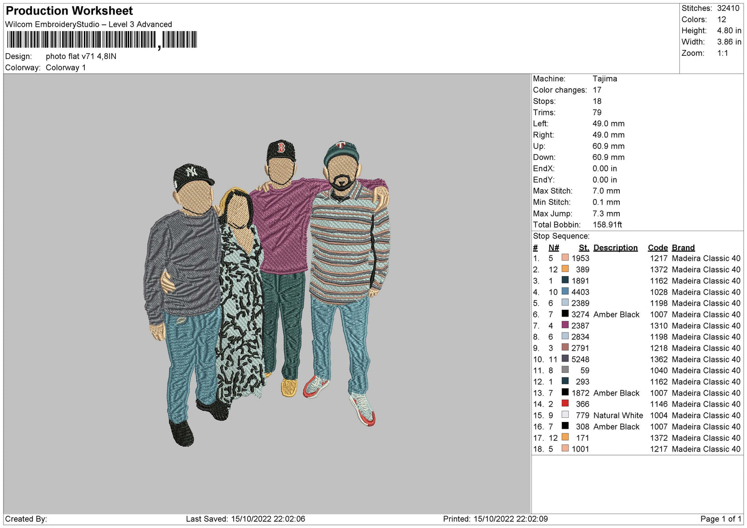Click the 'Printed: 15/10/2022 22:02:09' footer text
Viewport: 747px width, 528px height.
(495, 519)
